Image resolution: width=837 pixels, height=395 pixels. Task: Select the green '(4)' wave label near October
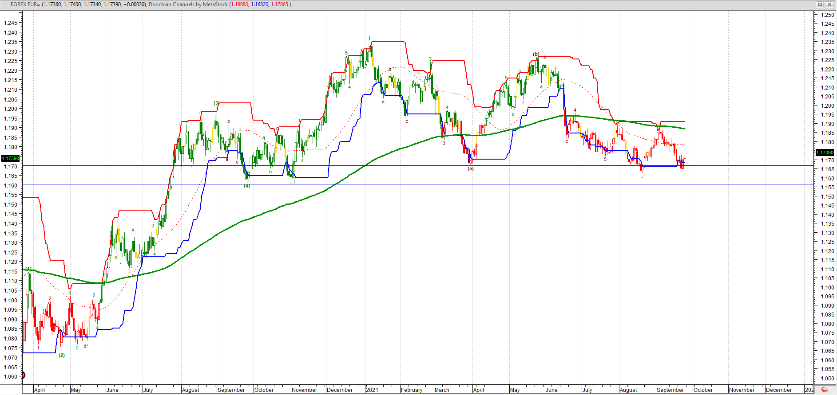point(247,186)
